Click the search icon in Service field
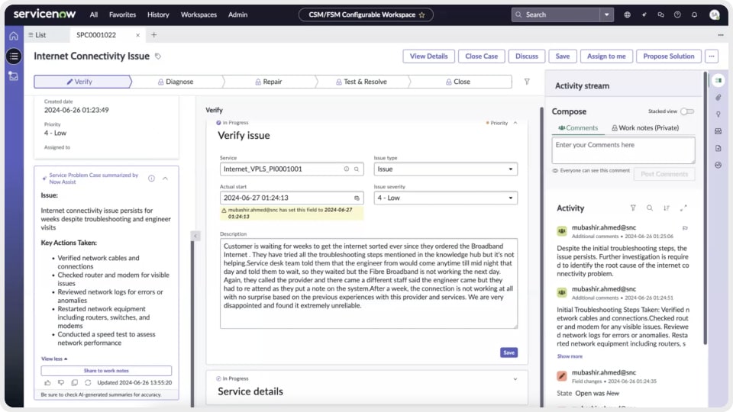The image size is (733, 412). 357,169
